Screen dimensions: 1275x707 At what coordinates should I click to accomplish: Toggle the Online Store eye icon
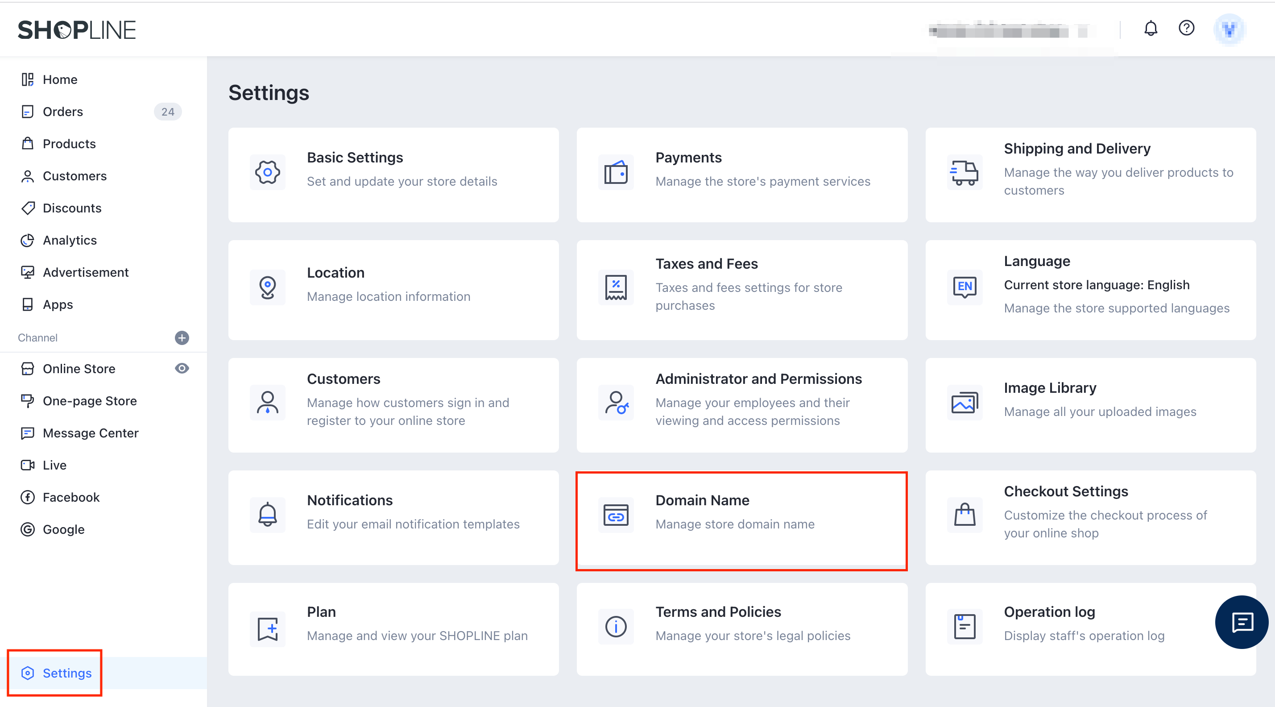tap(182, 368)
